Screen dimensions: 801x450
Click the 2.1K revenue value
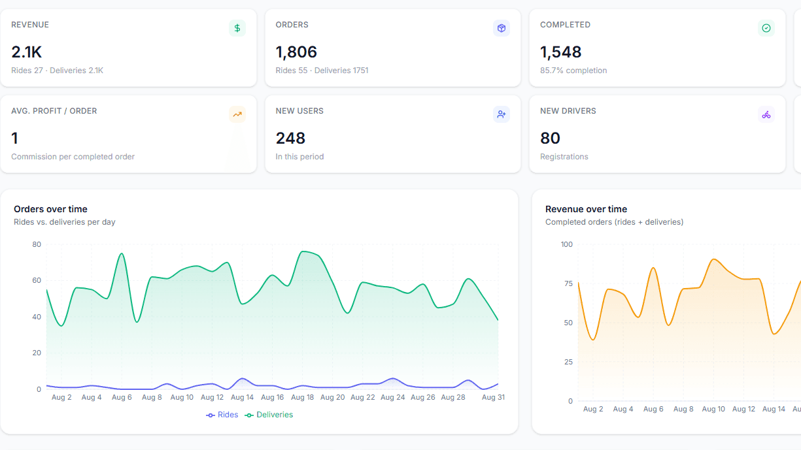point(27,52)
